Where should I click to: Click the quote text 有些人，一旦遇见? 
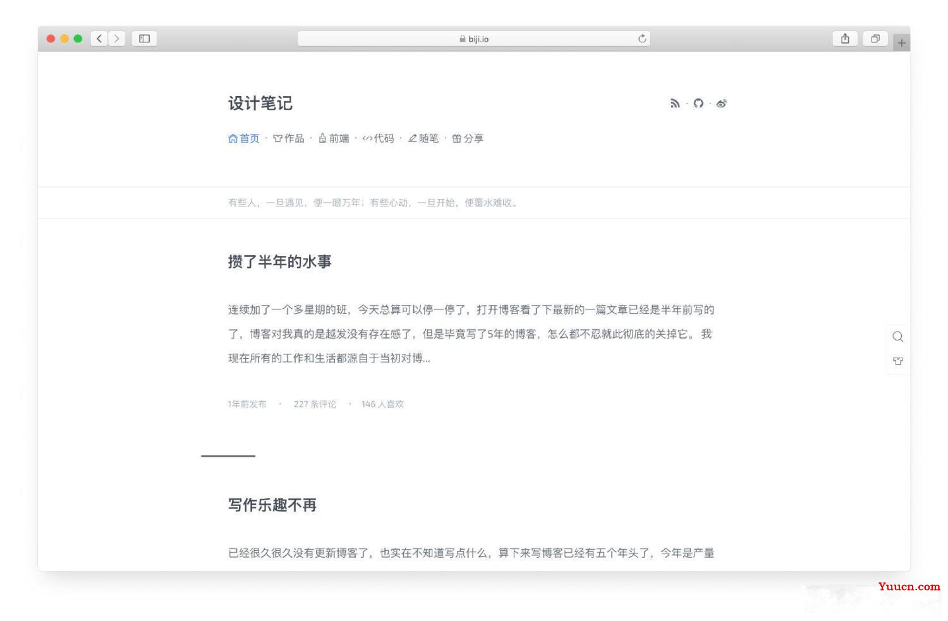(374, 203)
